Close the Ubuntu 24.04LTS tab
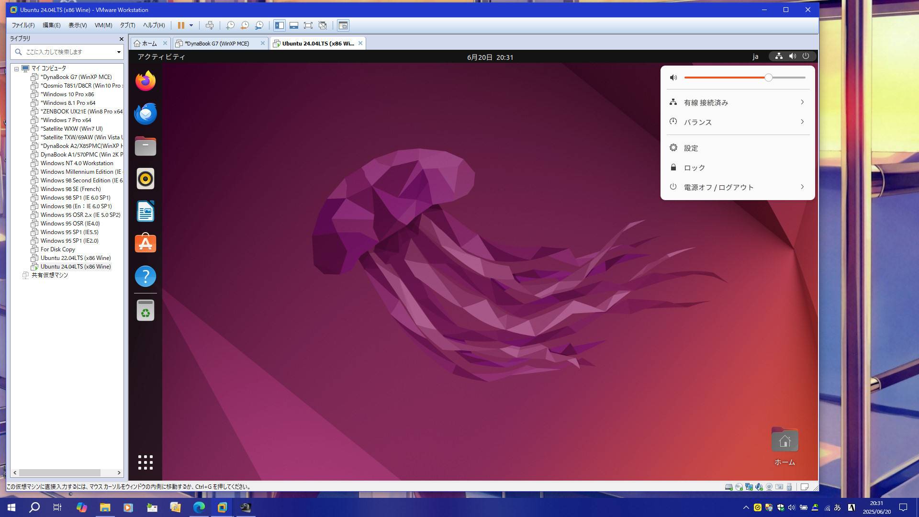Screen dimensions: 919x517 (360, 43)
